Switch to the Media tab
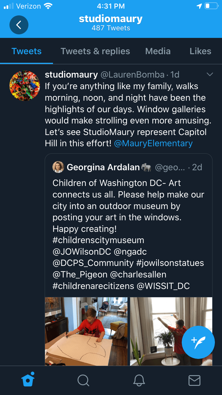The width and height of the screenshot is (222, 395). click(158, 51)
